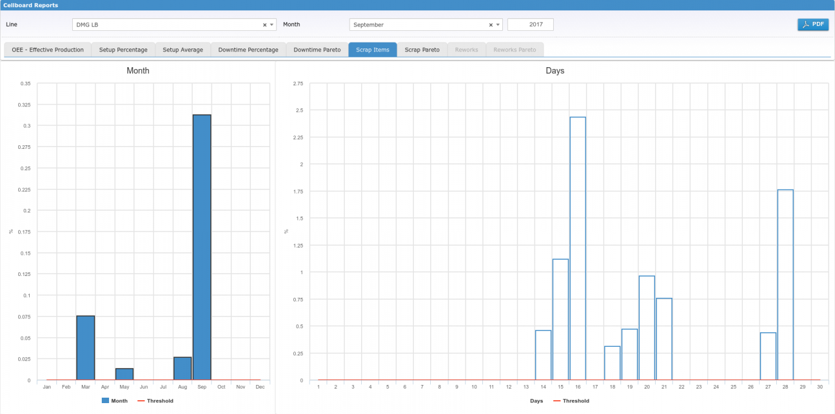This screenshot has width=835, height=414.
Task: Go to the Setup Average tab
Action: 182,50
